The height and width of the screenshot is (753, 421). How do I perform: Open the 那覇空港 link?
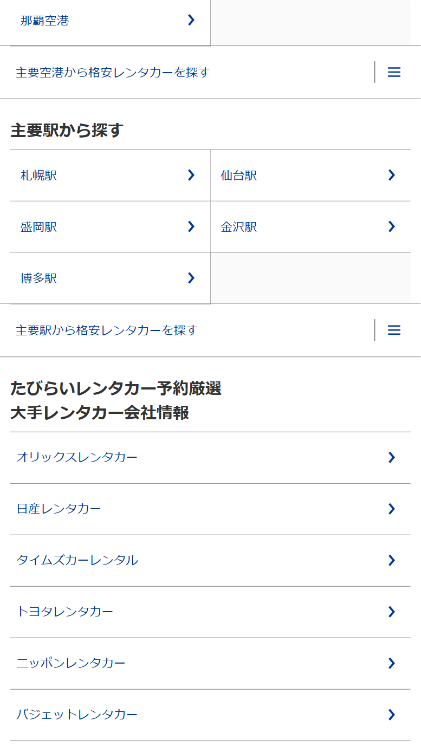[x=45, y=21]
